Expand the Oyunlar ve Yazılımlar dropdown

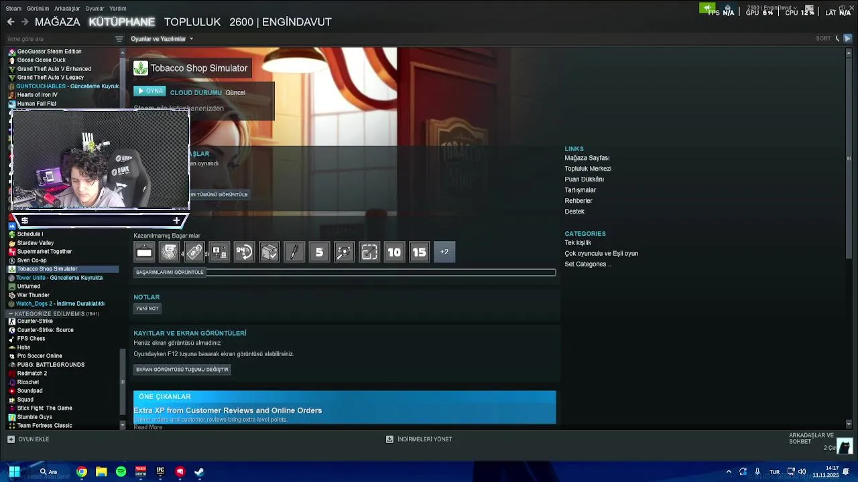pyautogui.click(x=162, y=39)
